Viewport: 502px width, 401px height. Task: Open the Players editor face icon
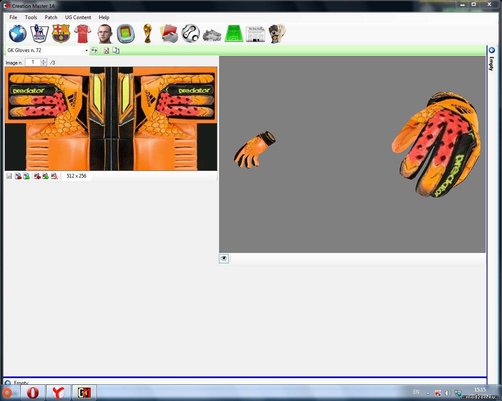click(x=105, y=34)
